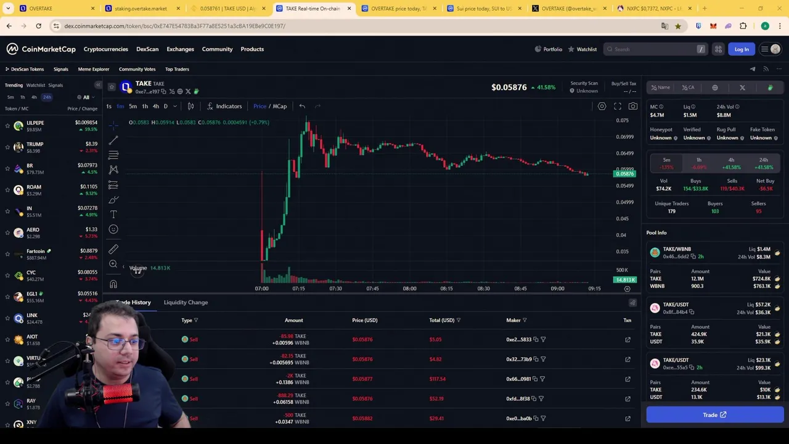The height and width of the screenshot is (444, 789).
Task: Select the Fibonacci retracement tool
Action: pos(113,155)
